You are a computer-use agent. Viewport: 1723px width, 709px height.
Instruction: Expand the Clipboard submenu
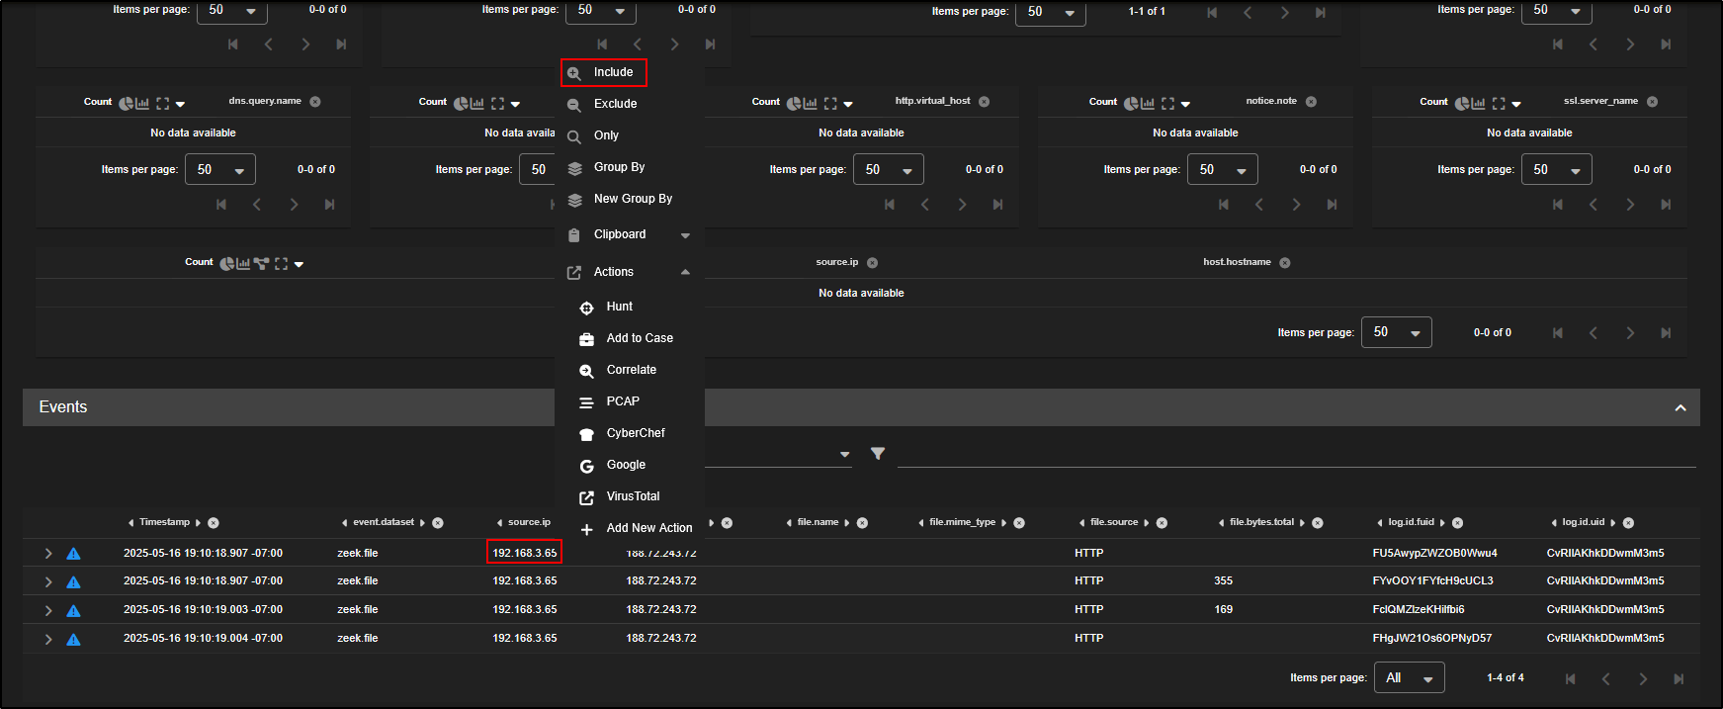(x=685, y=235)
